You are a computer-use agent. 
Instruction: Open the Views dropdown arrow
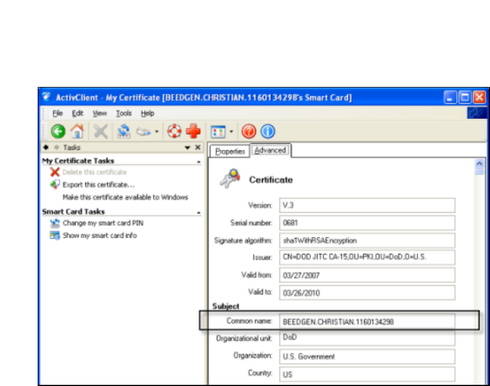[231, 132]
